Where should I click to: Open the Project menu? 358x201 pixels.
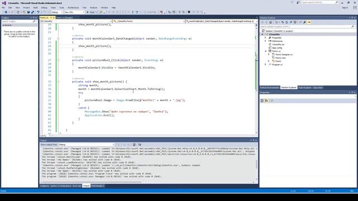tap(26, 7)
